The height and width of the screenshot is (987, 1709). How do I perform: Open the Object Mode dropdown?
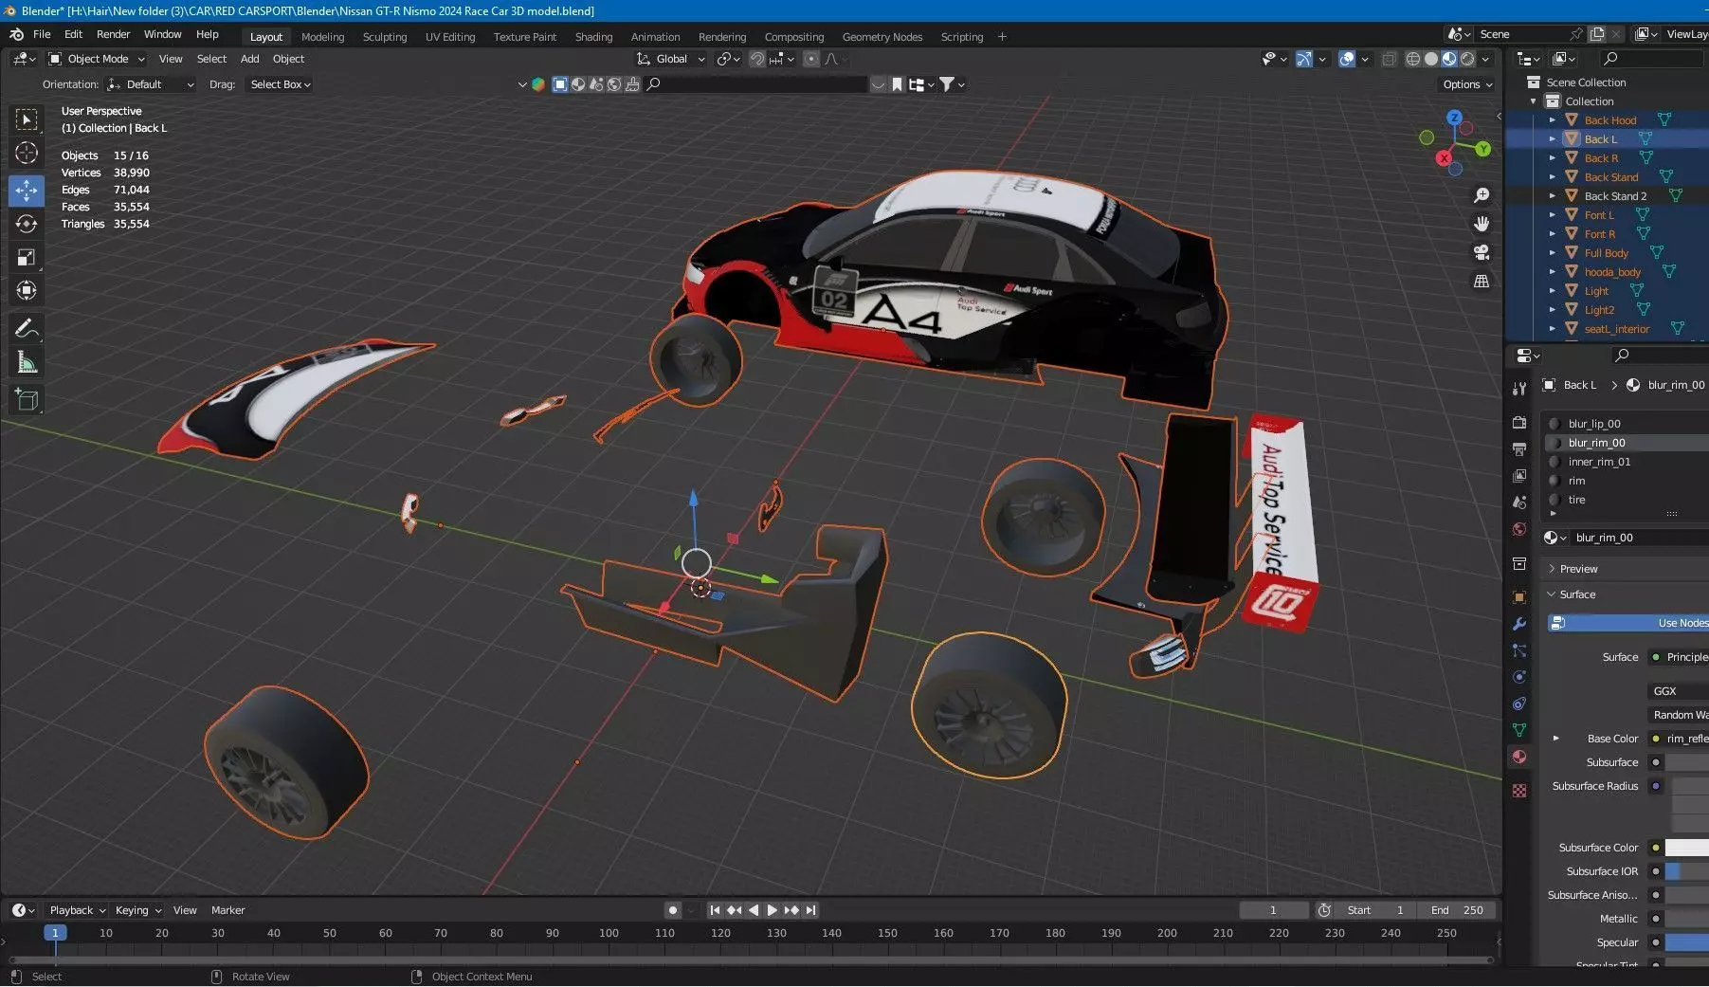pos(96,59)
